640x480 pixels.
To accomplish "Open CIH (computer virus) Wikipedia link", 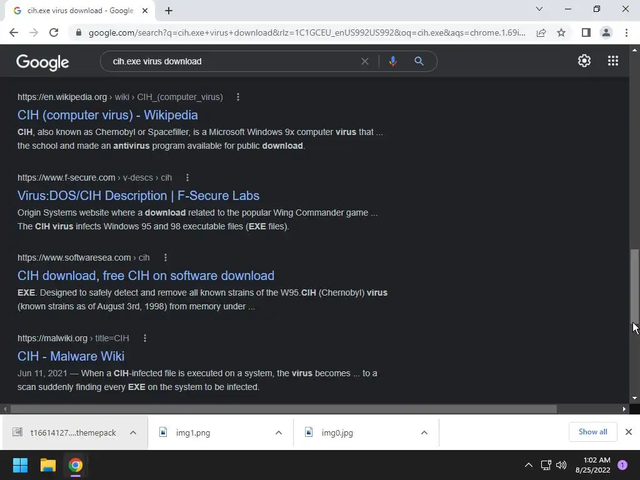I will pyautogui.click(x=107, y=115).
